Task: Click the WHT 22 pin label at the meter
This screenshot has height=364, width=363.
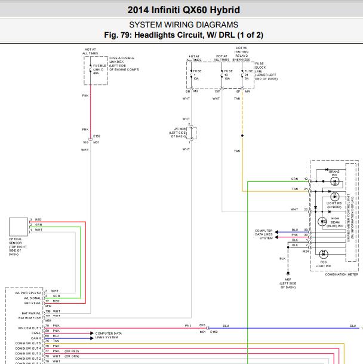Action: (299, 209)
